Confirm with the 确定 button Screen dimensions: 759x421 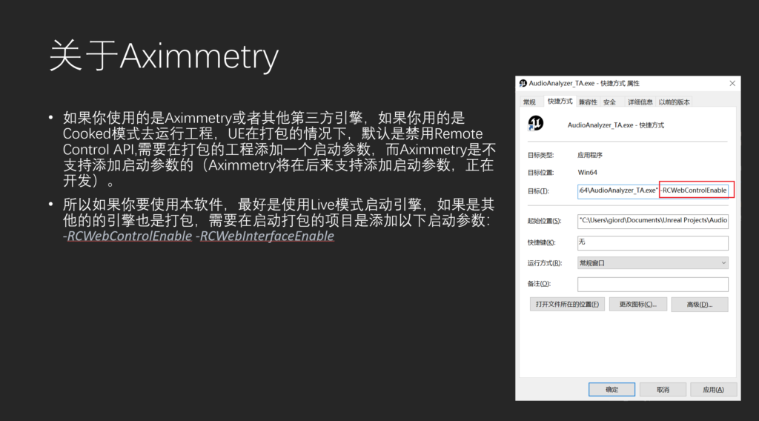(611, 390)
